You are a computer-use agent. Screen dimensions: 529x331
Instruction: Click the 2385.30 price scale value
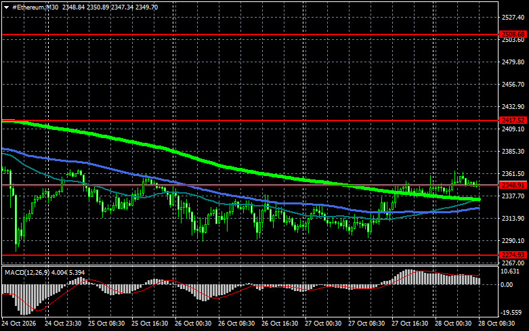point(513,152)
